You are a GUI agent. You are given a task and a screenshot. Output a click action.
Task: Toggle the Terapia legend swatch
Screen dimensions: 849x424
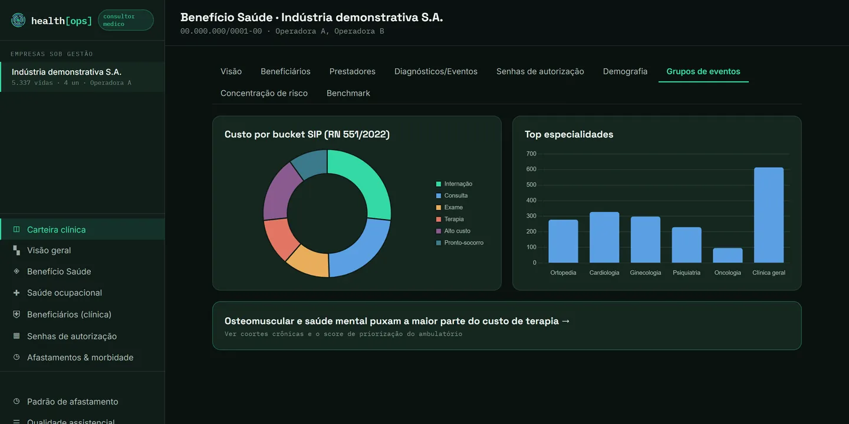point(439,219)
